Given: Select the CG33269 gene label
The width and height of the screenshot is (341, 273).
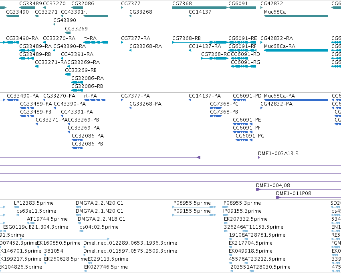Looking at the screenshot, I should pyautogui.click(x=76, y=28).
